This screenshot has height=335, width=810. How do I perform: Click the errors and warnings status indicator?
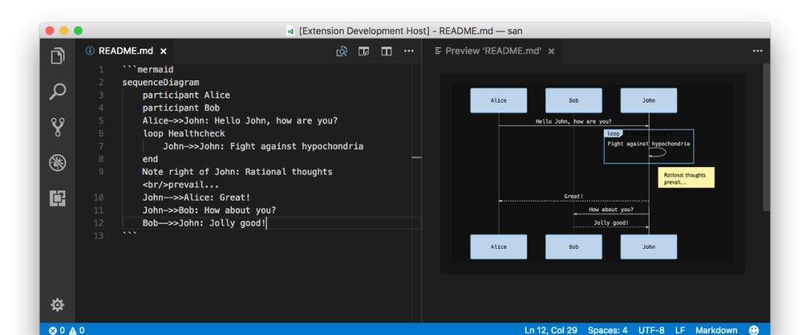(x=67, y=330)
